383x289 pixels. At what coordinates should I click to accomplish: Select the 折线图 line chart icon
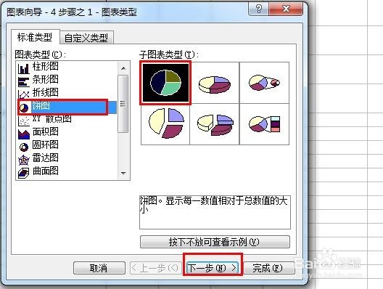pos(24,94)
